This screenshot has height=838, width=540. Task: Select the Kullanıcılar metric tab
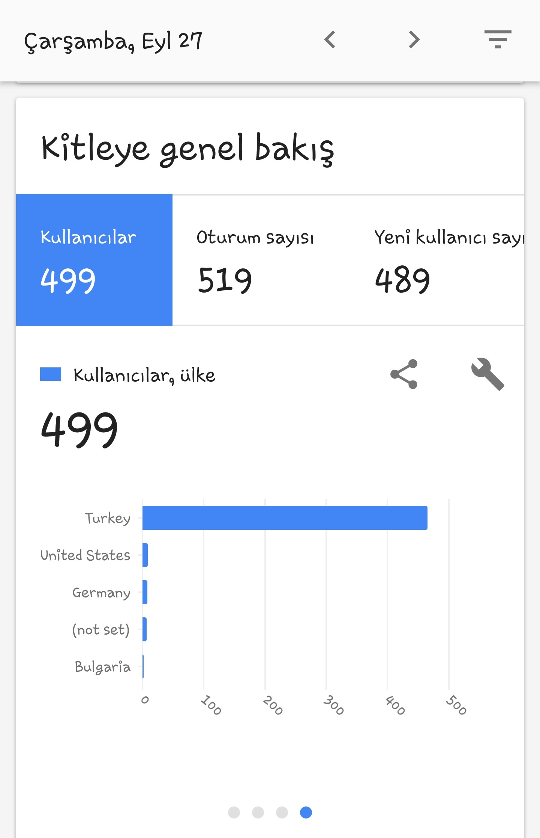coord(94,260)
